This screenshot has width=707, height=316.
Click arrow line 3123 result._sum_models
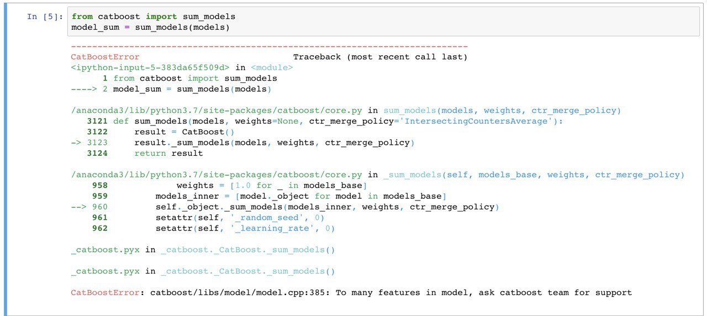[242, 143]
